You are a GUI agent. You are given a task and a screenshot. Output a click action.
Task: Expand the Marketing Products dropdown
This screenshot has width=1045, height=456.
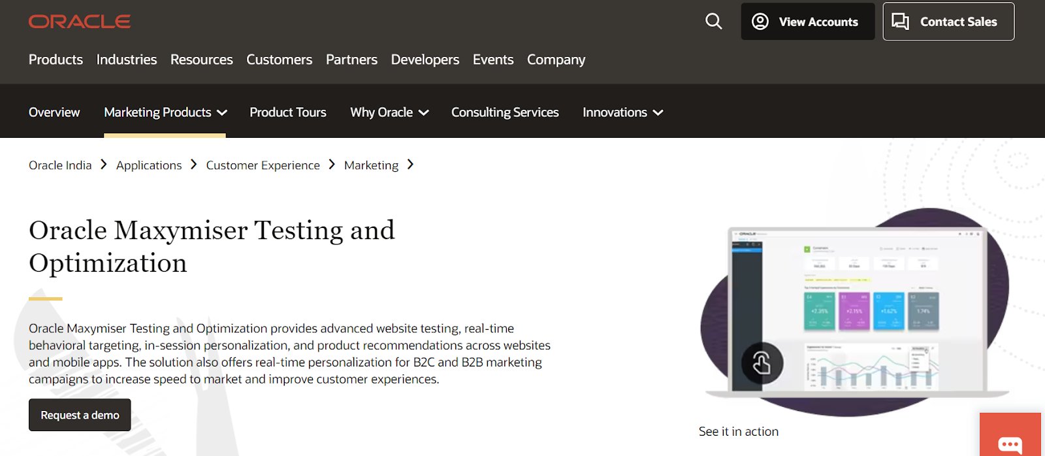pyautogui.click(x=165, y=112)
